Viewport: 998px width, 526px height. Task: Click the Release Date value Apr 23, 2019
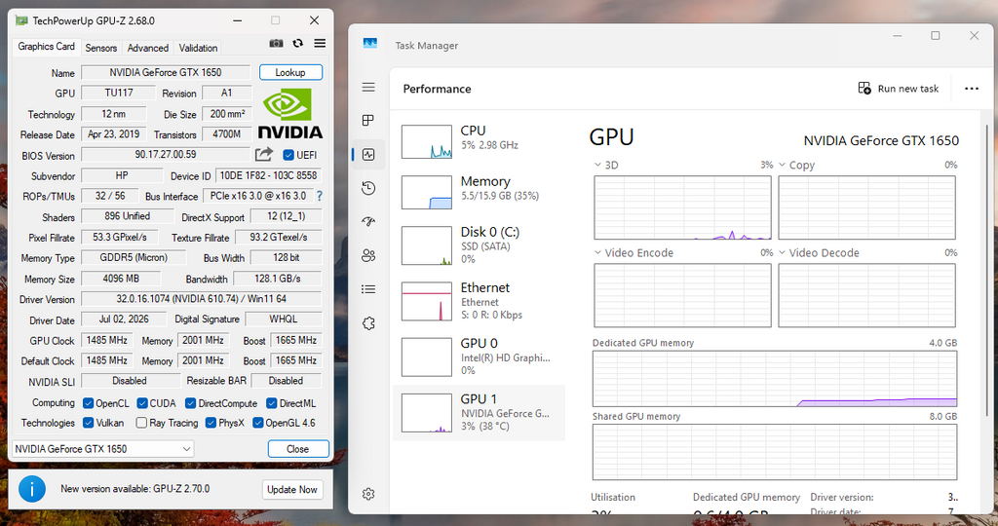coord(113,134)
